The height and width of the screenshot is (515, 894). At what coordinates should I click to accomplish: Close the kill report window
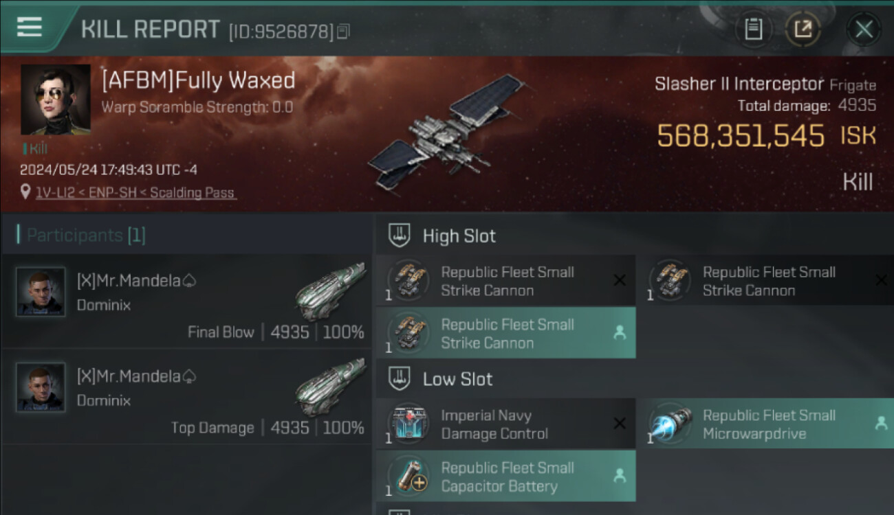864,30
